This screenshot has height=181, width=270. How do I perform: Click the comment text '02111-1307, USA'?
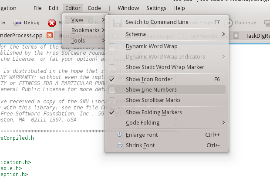click(x=54, y=120)
